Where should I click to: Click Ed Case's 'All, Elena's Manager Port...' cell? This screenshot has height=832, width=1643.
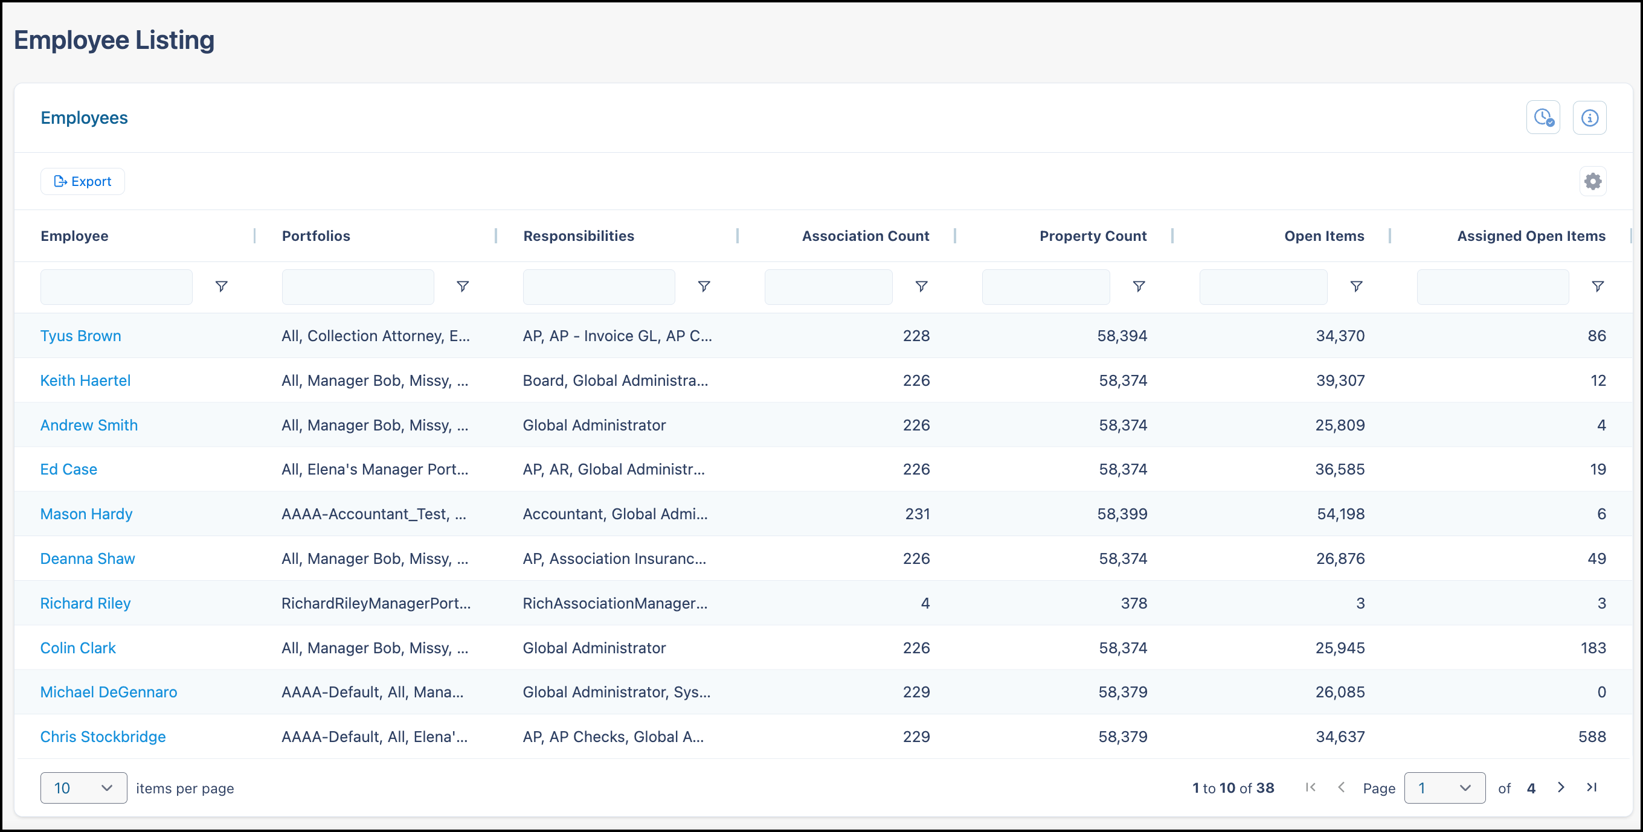click(x=375, y=469)
